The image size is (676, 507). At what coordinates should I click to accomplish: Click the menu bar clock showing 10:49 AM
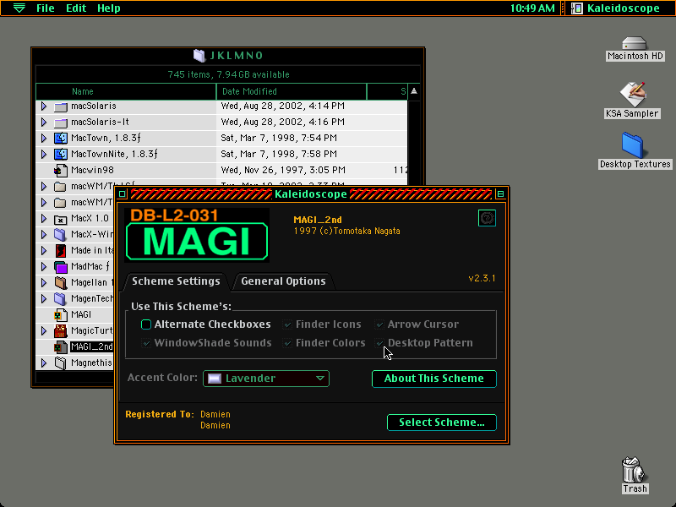pyautogui.click(x=532, y=8)
